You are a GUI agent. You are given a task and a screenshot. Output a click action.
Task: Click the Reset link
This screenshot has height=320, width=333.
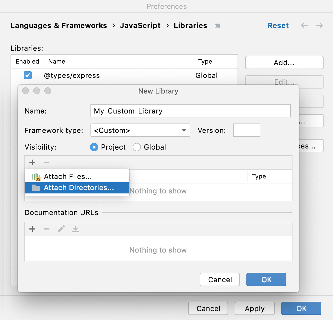point(278,25)
